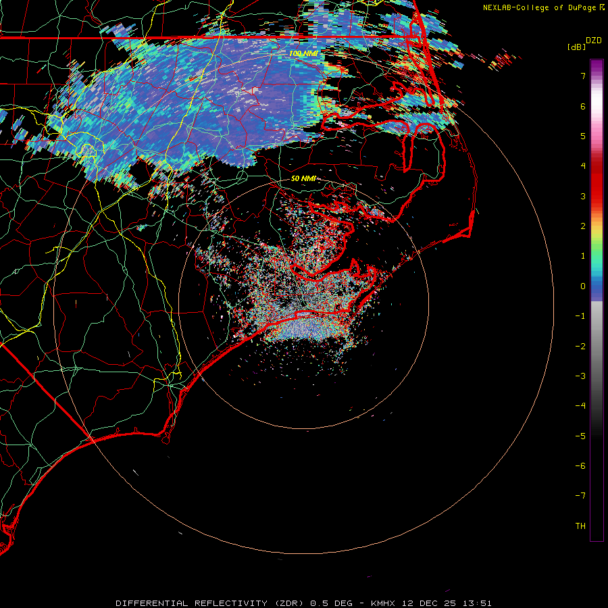Image resolution: width=608 pixels, height=608 pixels.
Task: Click the 13:51 timestamp
Action: 476,603
